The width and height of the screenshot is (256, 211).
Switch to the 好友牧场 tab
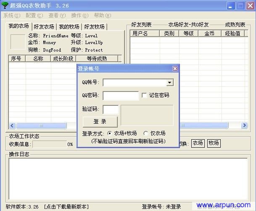tap(94, 27)
